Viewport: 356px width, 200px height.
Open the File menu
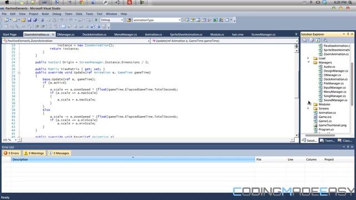coord(4,14)
